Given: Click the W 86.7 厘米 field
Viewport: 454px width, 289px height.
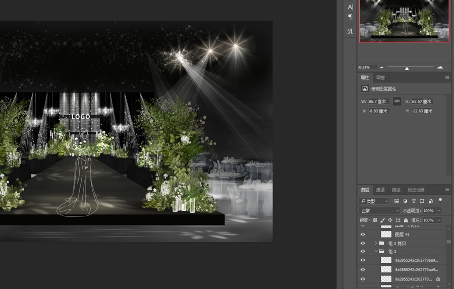Looking at the screenshot, I should click(x=378, y=101).
